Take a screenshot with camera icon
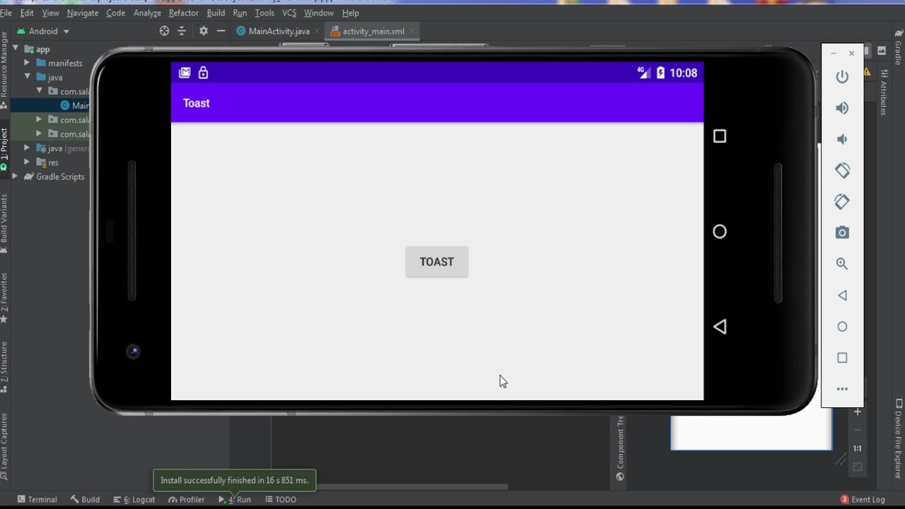The height and width of the screenshot is (509, 905). [x=842, y=233]
